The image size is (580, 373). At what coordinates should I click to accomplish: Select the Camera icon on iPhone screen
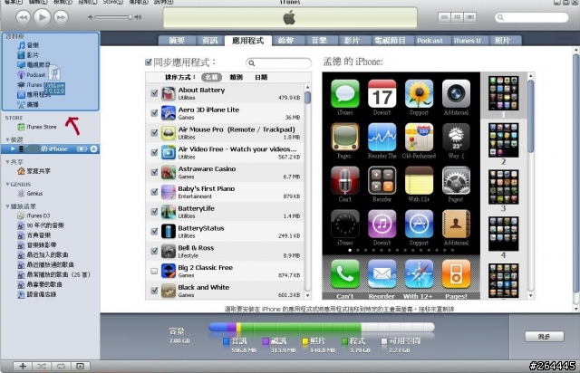[456, 93]
